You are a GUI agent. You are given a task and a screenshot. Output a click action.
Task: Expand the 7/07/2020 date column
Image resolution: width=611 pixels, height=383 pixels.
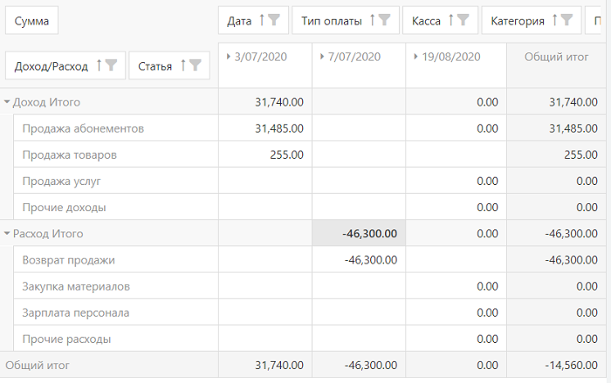coord(322,57)
